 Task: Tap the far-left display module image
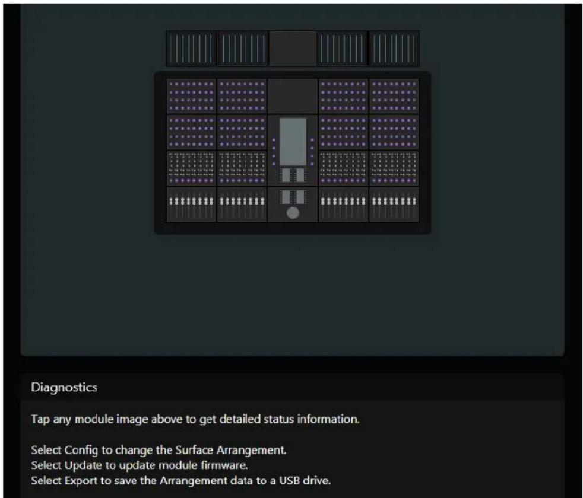[191, 49]
